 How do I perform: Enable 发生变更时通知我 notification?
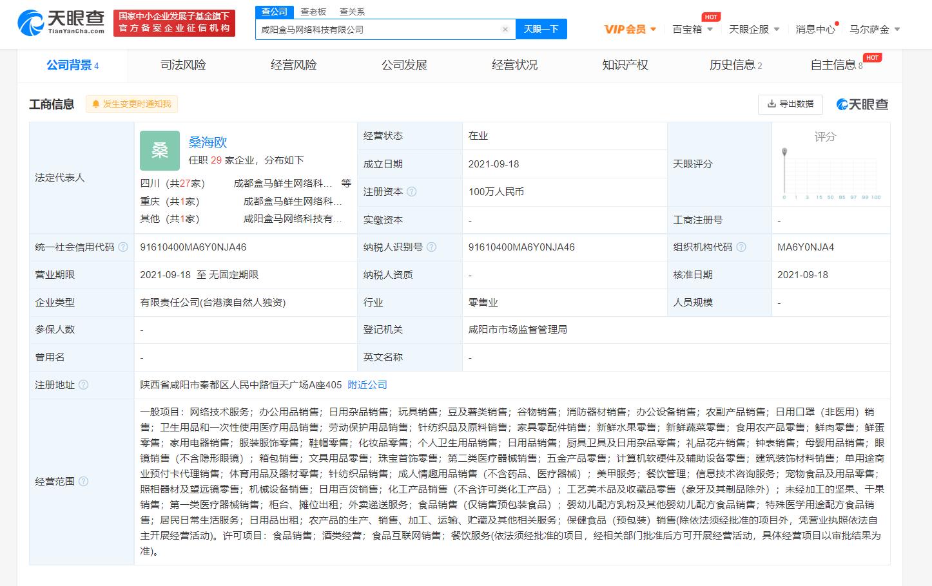pos(131,104)
